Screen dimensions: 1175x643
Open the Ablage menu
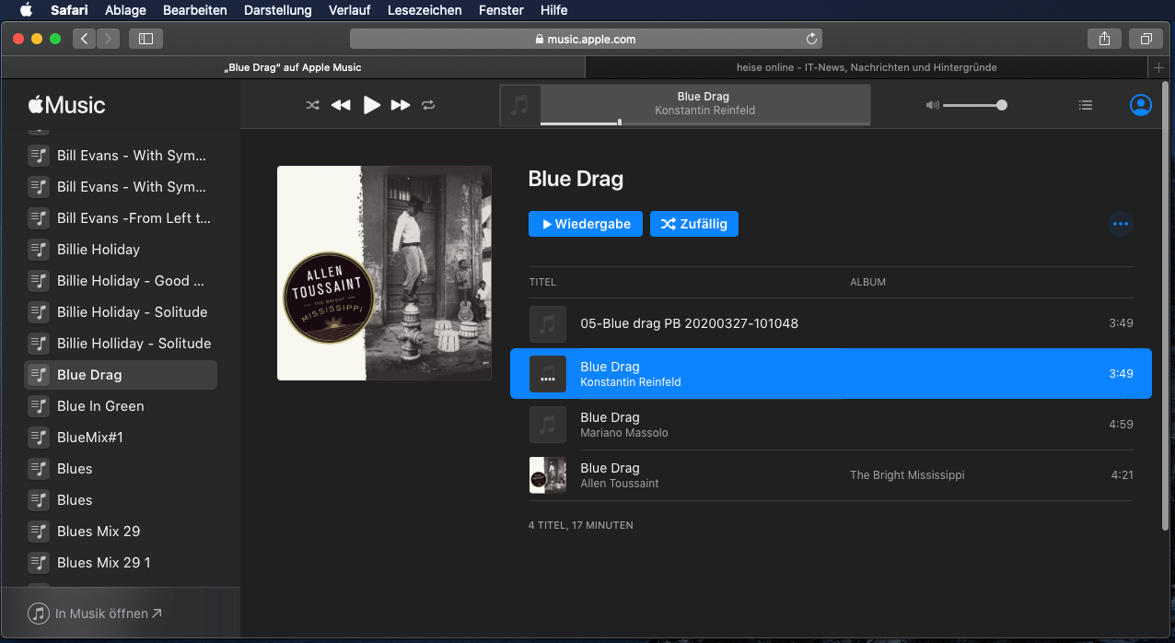[125, 10]
